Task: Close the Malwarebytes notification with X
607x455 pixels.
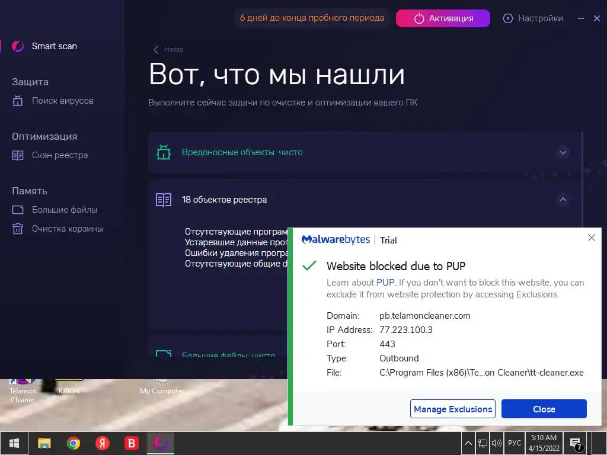Action: pyautogui.click(x=592, y=238)
